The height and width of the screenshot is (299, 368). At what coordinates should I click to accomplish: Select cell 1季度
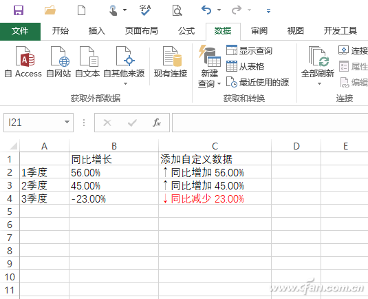(44, 172)
